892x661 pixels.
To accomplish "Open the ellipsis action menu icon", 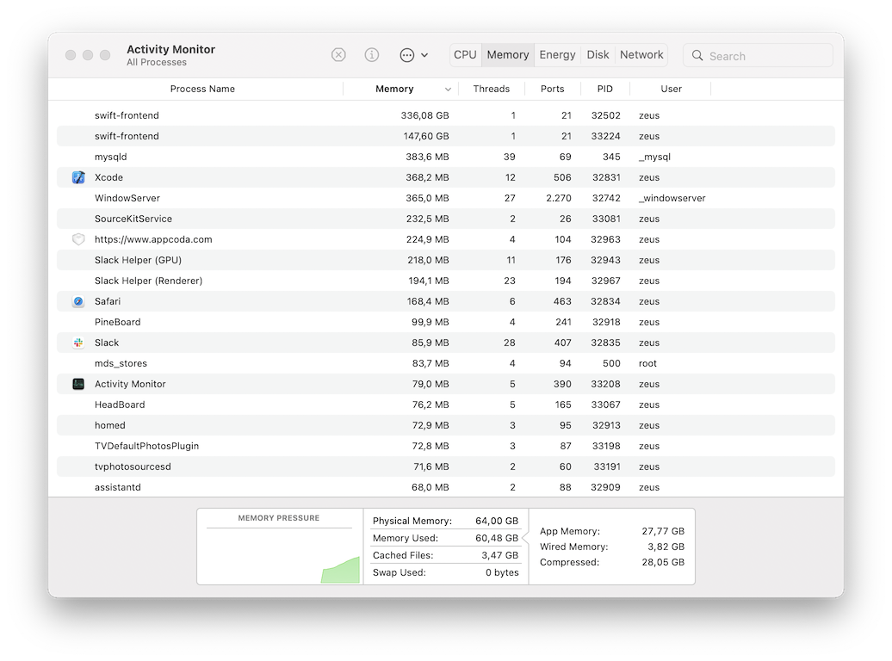I will coord(406,55).
